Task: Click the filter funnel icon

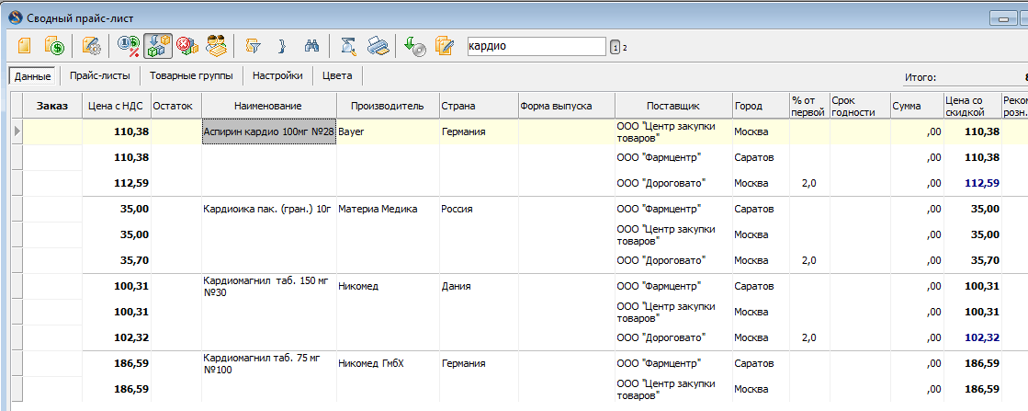Action: (253, 46)
